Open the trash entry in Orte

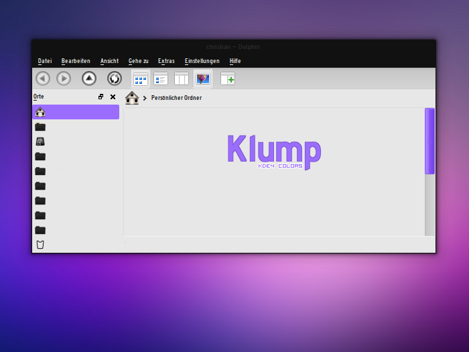(40, 245)
